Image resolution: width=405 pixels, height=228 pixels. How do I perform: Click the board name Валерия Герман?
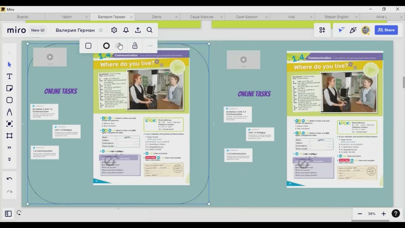[75, 30]
